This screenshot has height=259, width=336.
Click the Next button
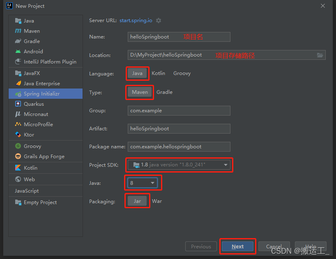[x=238, y=247]
